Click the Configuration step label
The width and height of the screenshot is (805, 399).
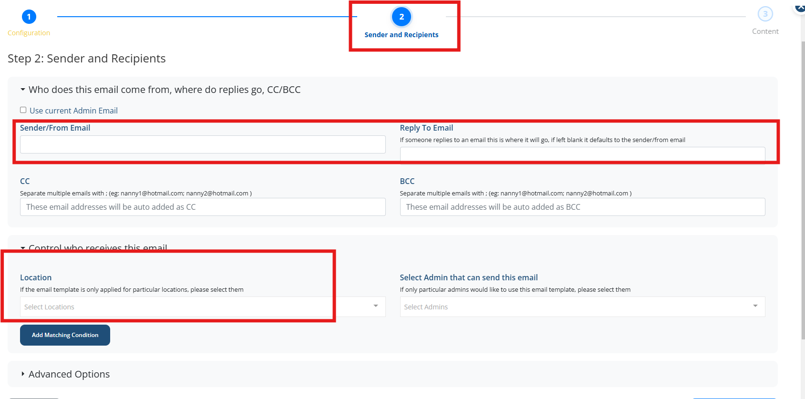tap(29, 33)
